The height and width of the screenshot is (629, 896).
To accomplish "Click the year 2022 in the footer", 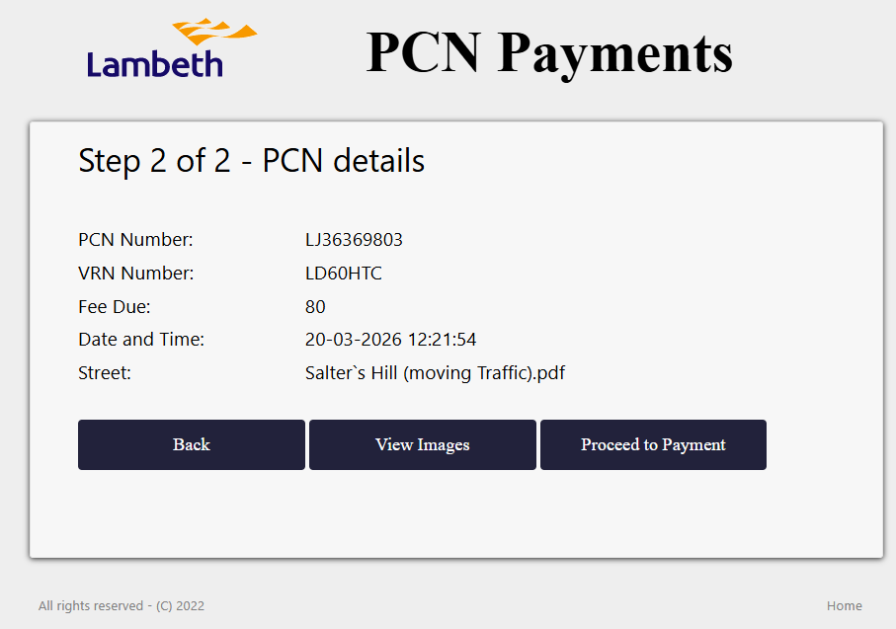I will click(x=190, y=605).
